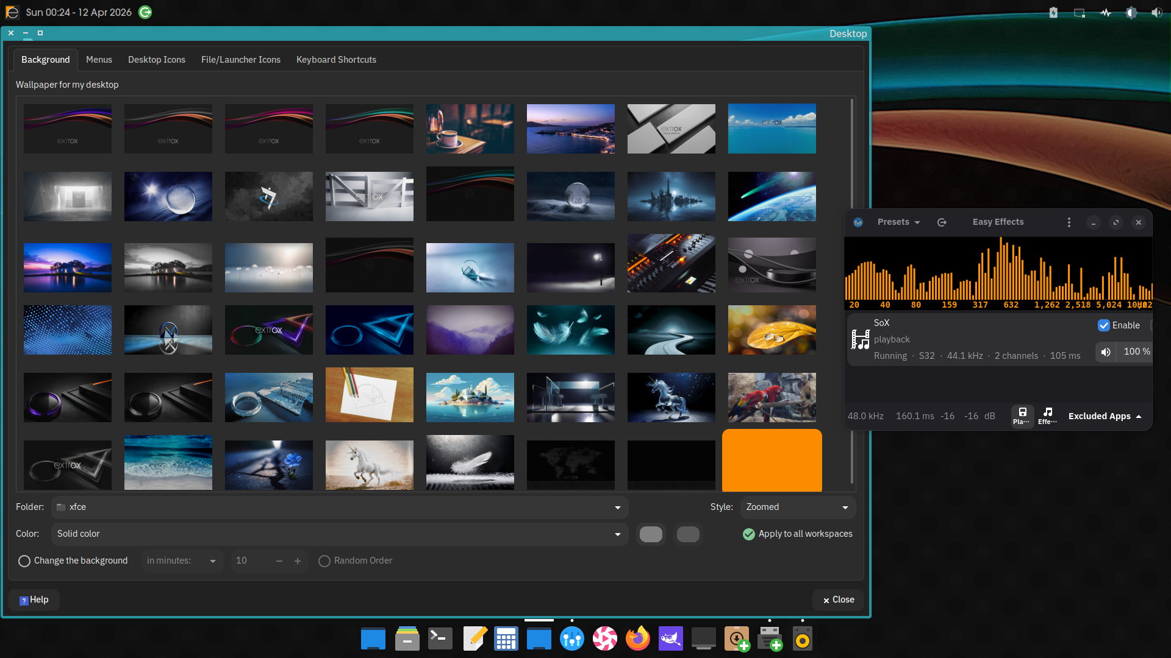Click the system tray volume speaker icon
The height and width of the screenshot is (658, 1171).
(1156, 13)
